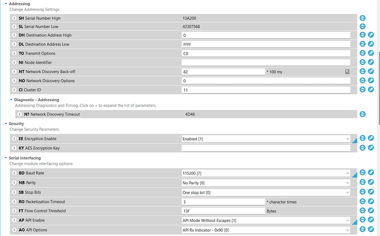Refresh the N? Network Discovery Timeout value
The height and width of the screenshot is (236, 380).
pyautogui.click(x=362, y=114)
